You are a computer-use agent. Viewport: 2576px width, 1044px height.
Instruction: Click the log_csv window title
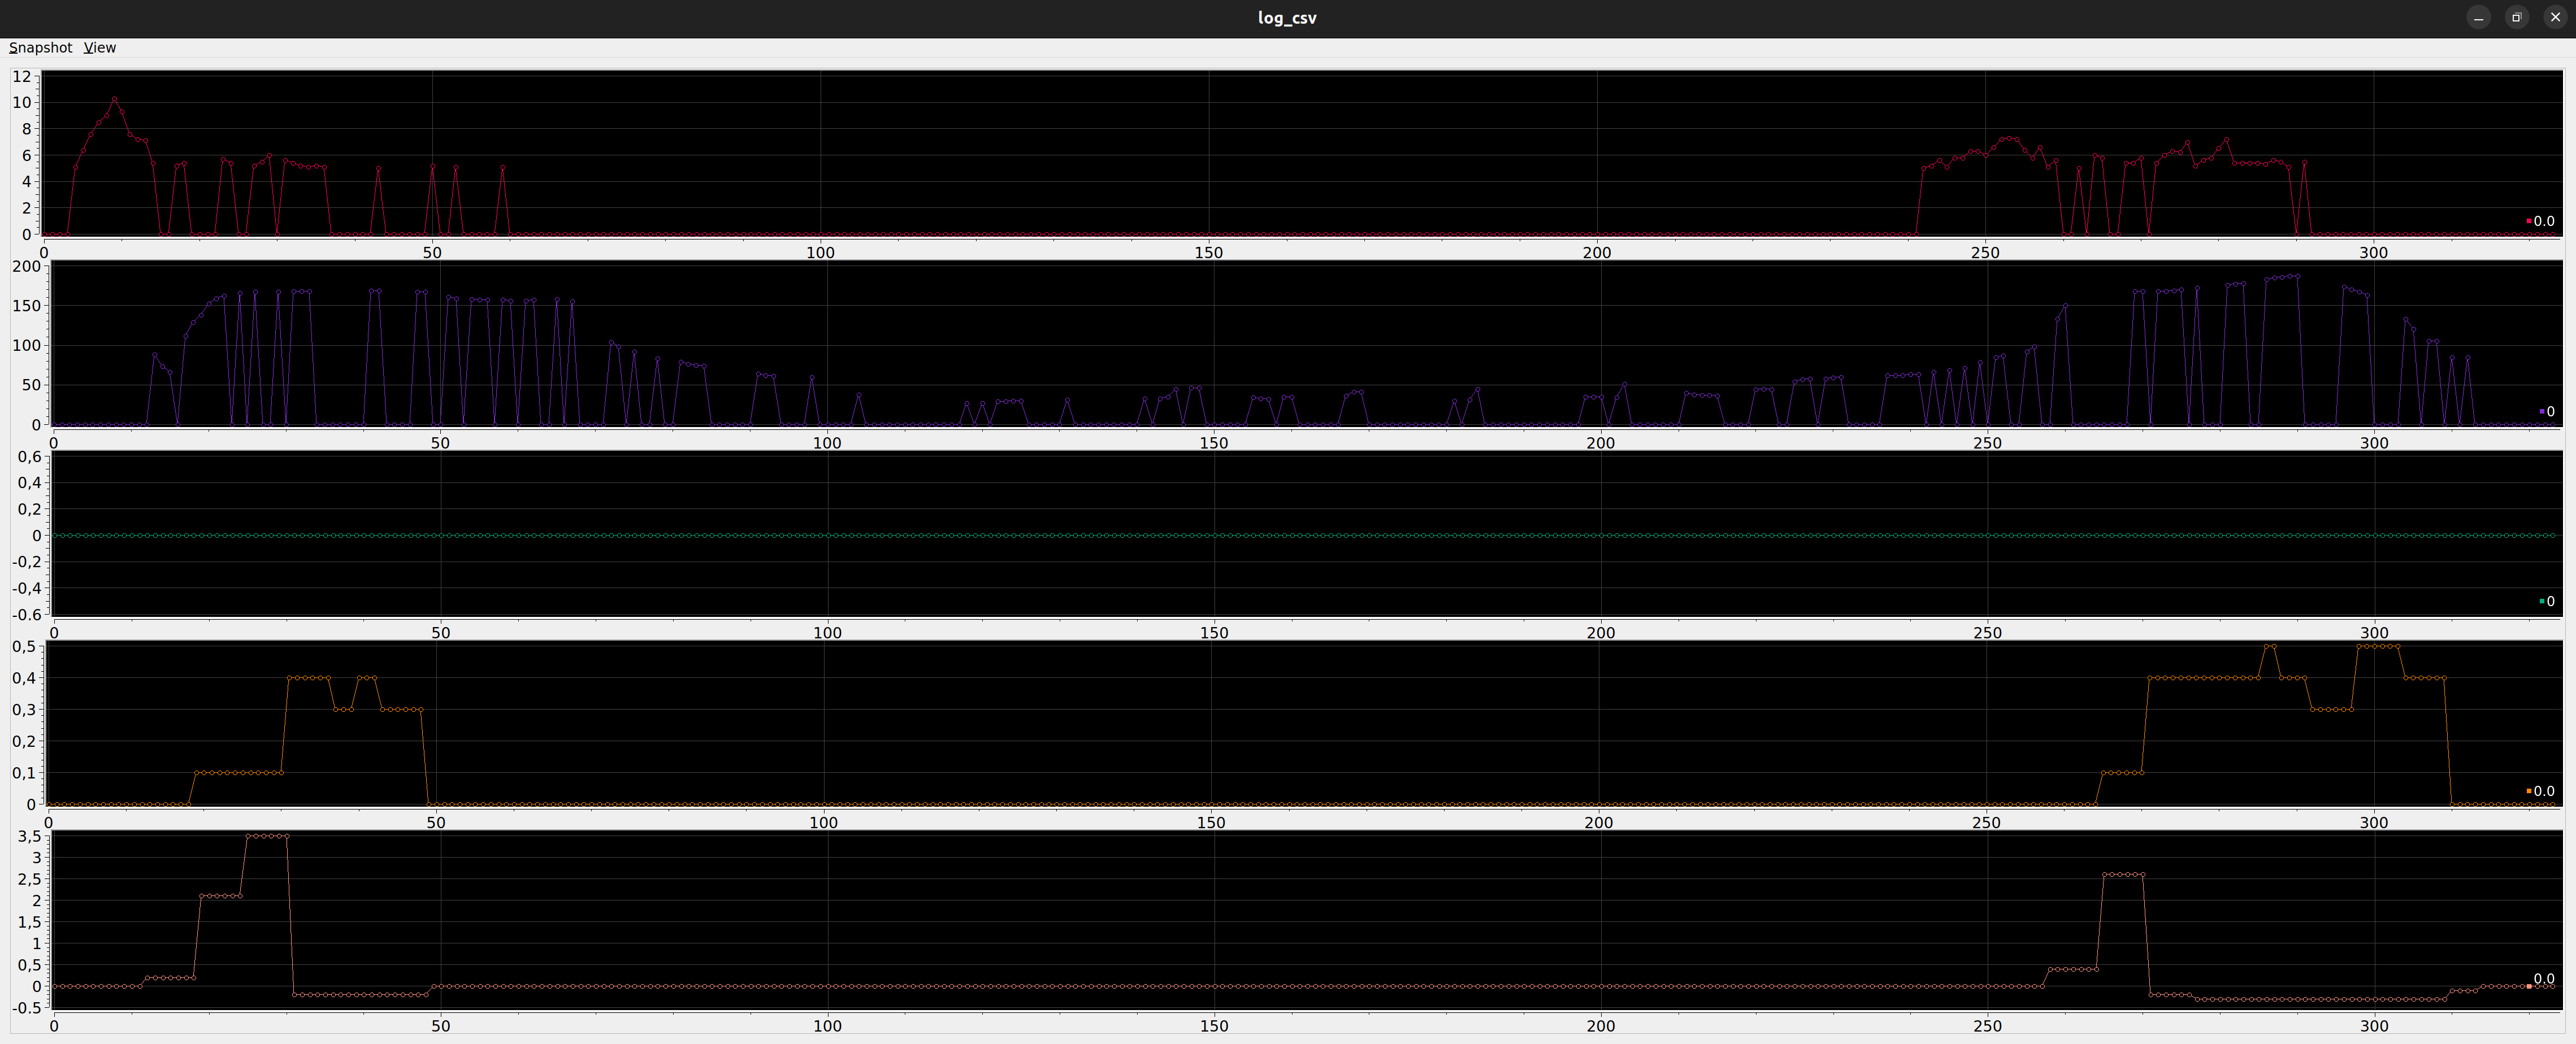1287,18
